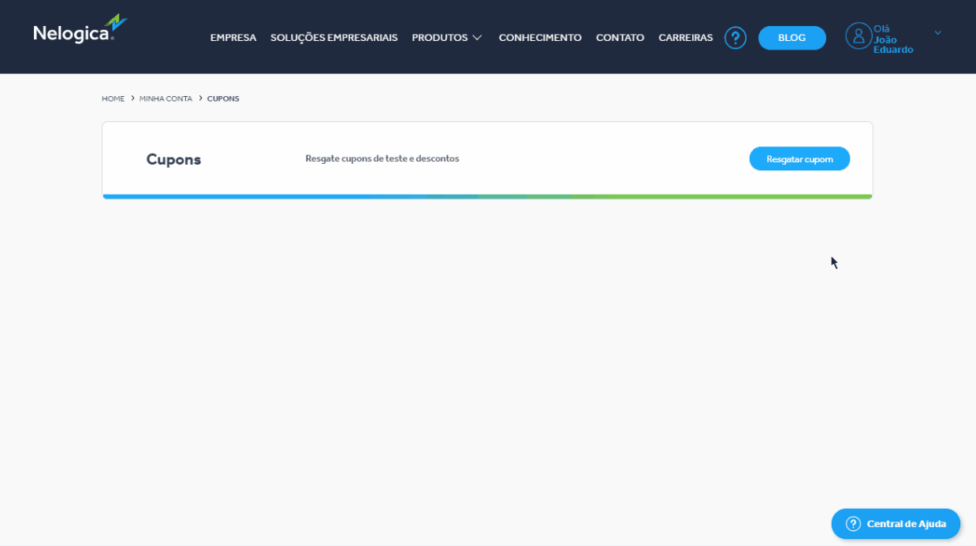
Task: Click the circled question mark help icon in header
Action: click(x=735, y=38)
